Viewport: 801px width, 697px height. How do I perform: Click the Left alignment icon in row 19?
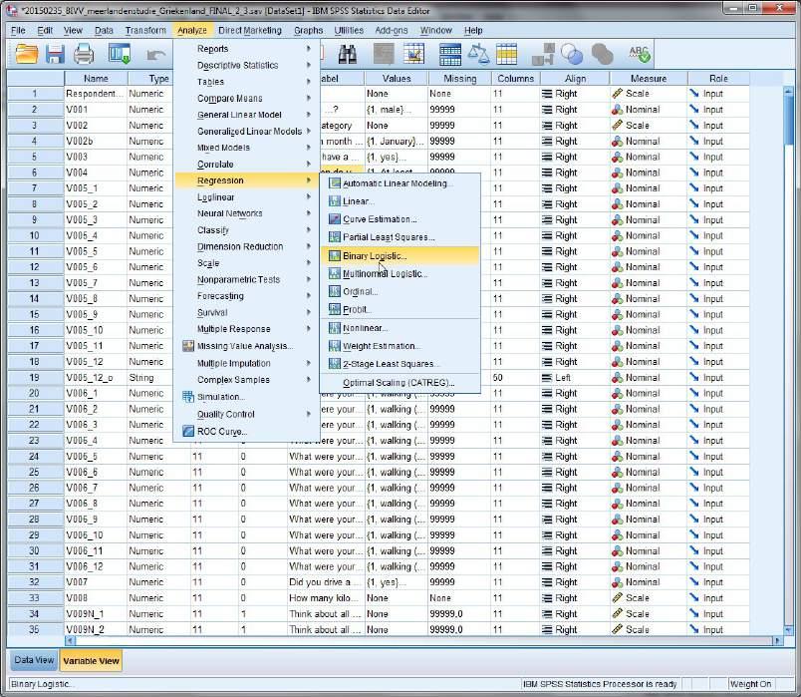[547, 378]
